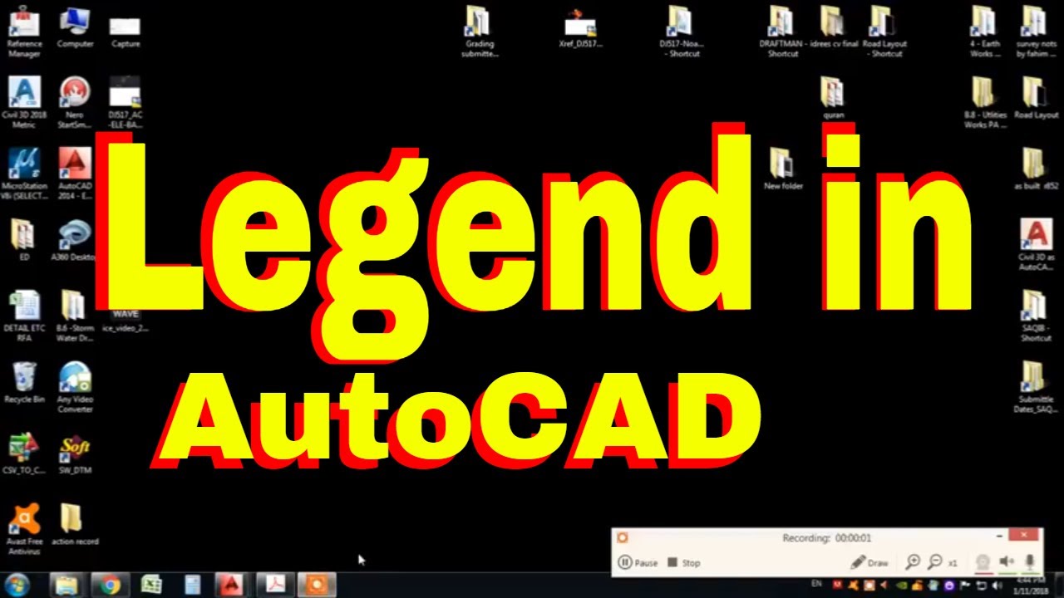Toggle system audio speaker in recorder
Viewport: 1064px width, 598px height.
[1007, 562]
